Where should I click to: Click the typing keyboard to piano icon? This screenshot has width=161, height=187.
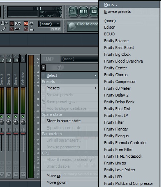coord(4,23)
